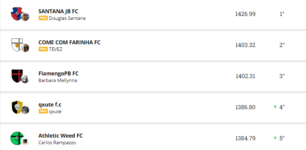Screen dimensions: 306x150
Task: Open the COME COM FARINHA FC team link
Action: (x=69, y=42)
